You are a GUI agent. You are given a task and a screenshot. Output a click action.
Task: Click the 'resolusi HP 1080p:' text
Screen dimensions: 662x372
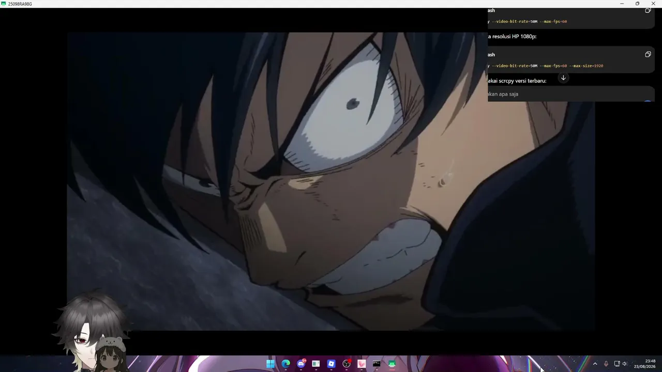point(514,37)
